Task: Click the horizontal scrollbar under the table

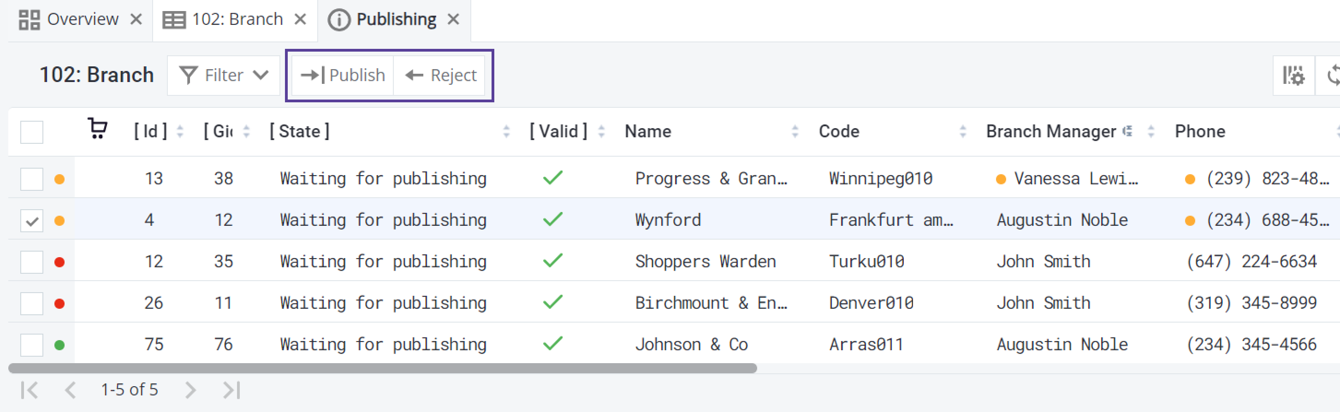Action: pos(382,368)
